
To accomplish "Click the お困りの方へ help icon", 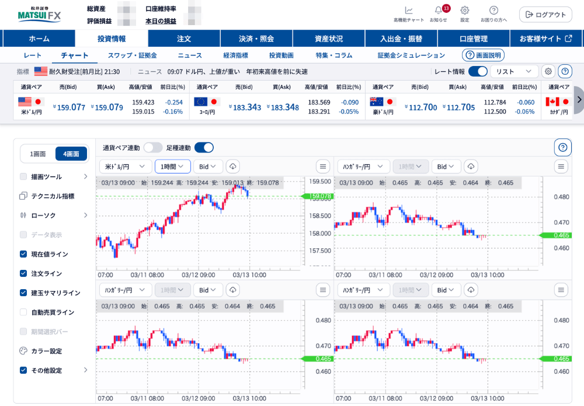I will (x=493, y=11).
